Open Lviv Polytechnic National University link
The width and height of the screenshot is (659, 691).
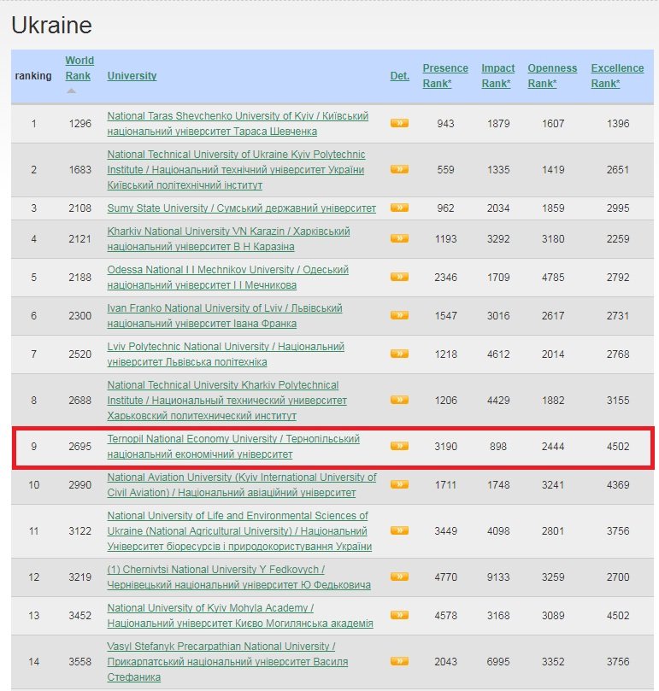(x=226, y=354)
